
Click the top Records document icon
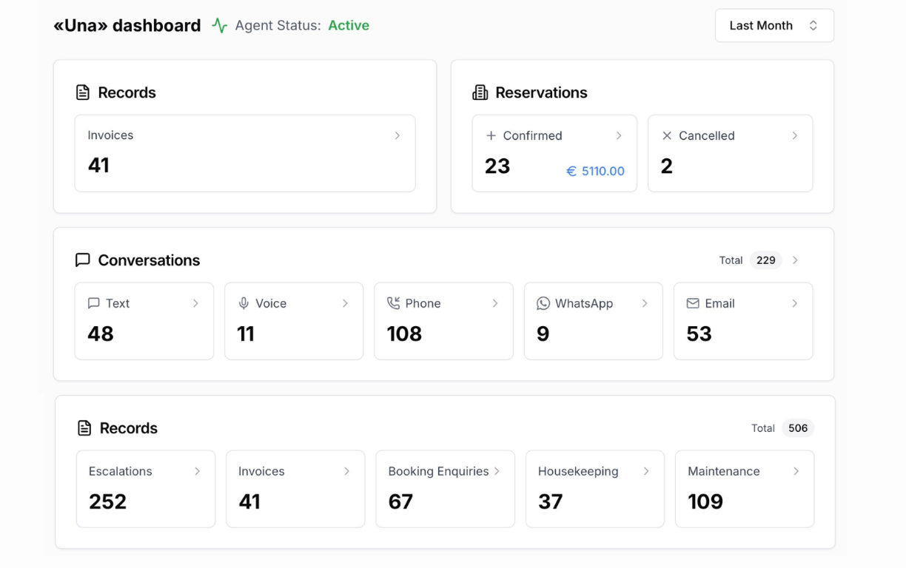click(83, 92)
